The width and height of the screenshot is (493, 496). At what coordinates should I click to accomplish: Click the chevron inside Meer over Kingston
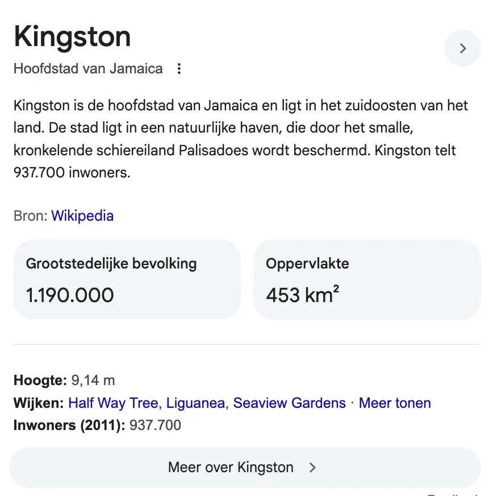point(312,468)
